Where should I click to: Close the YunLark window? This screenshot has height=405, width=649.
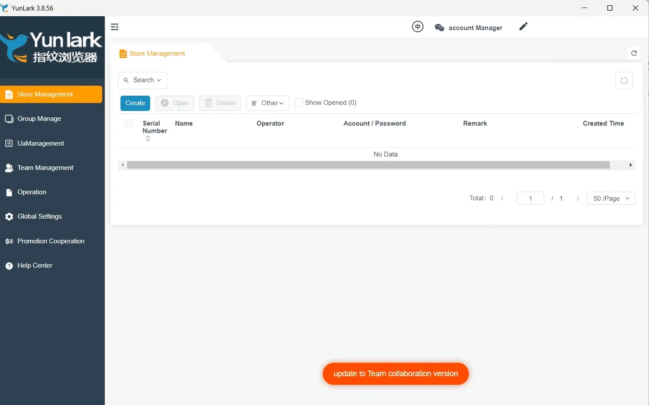635,8
